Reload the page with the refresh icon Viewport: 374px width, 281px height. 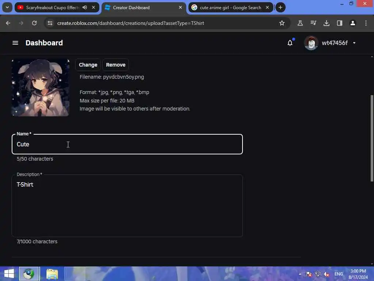coord(34,23)
